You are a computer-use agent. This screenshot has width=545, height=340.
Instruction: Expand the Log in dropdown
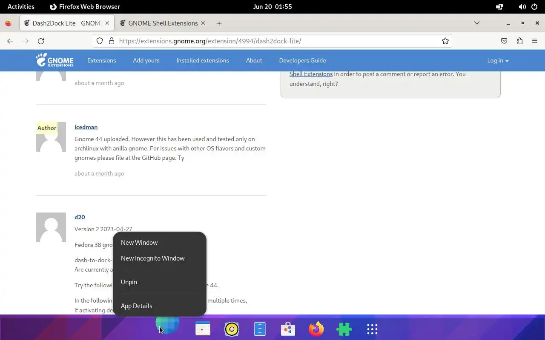498,60
